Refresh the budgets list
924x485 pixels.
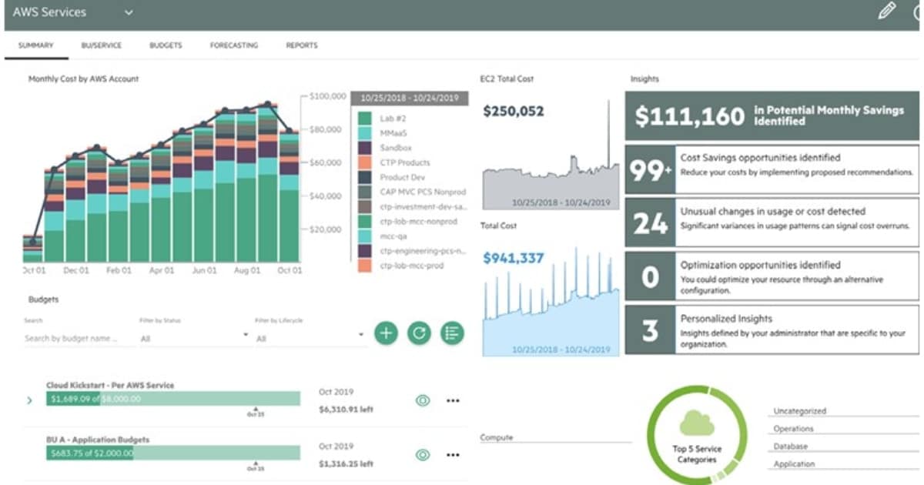[x=419, y=333]
